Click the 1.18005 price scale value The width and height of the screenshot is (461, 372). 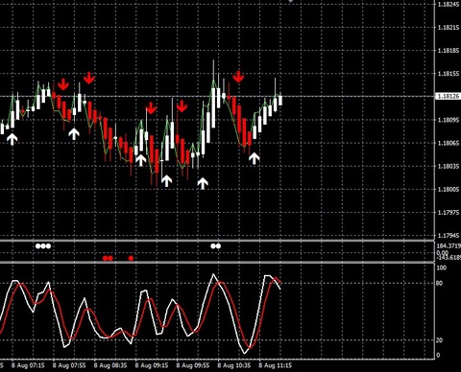pyautogui.click(x=449, y=189)
